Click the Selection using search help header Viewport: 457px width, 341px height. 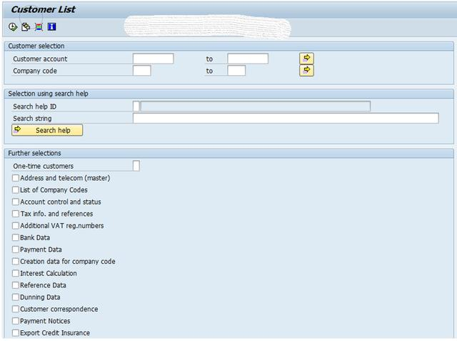coord(48,94)
